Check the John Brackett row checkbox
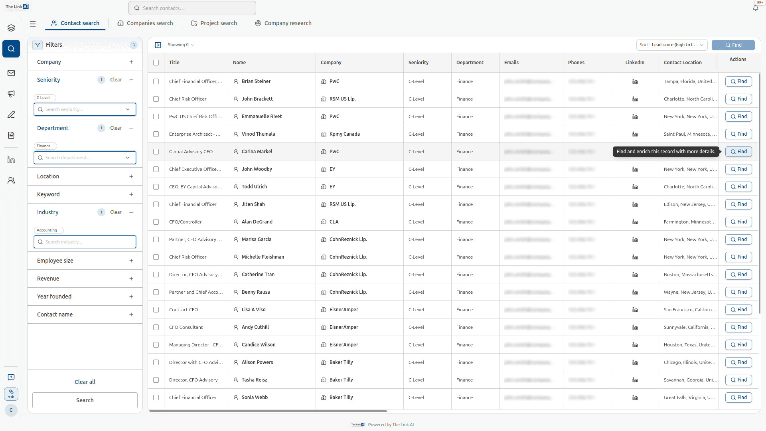766x431 pixels. 156,99
